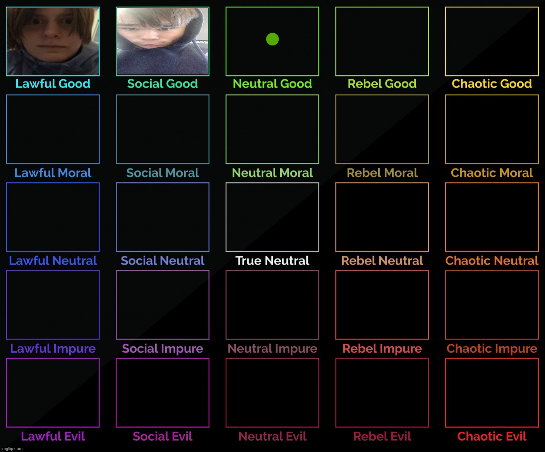The width and height of the screenshot is (545, 452).
Task: Select the Lawful Good photo thumbnail
Action: (x=53, y=41)
